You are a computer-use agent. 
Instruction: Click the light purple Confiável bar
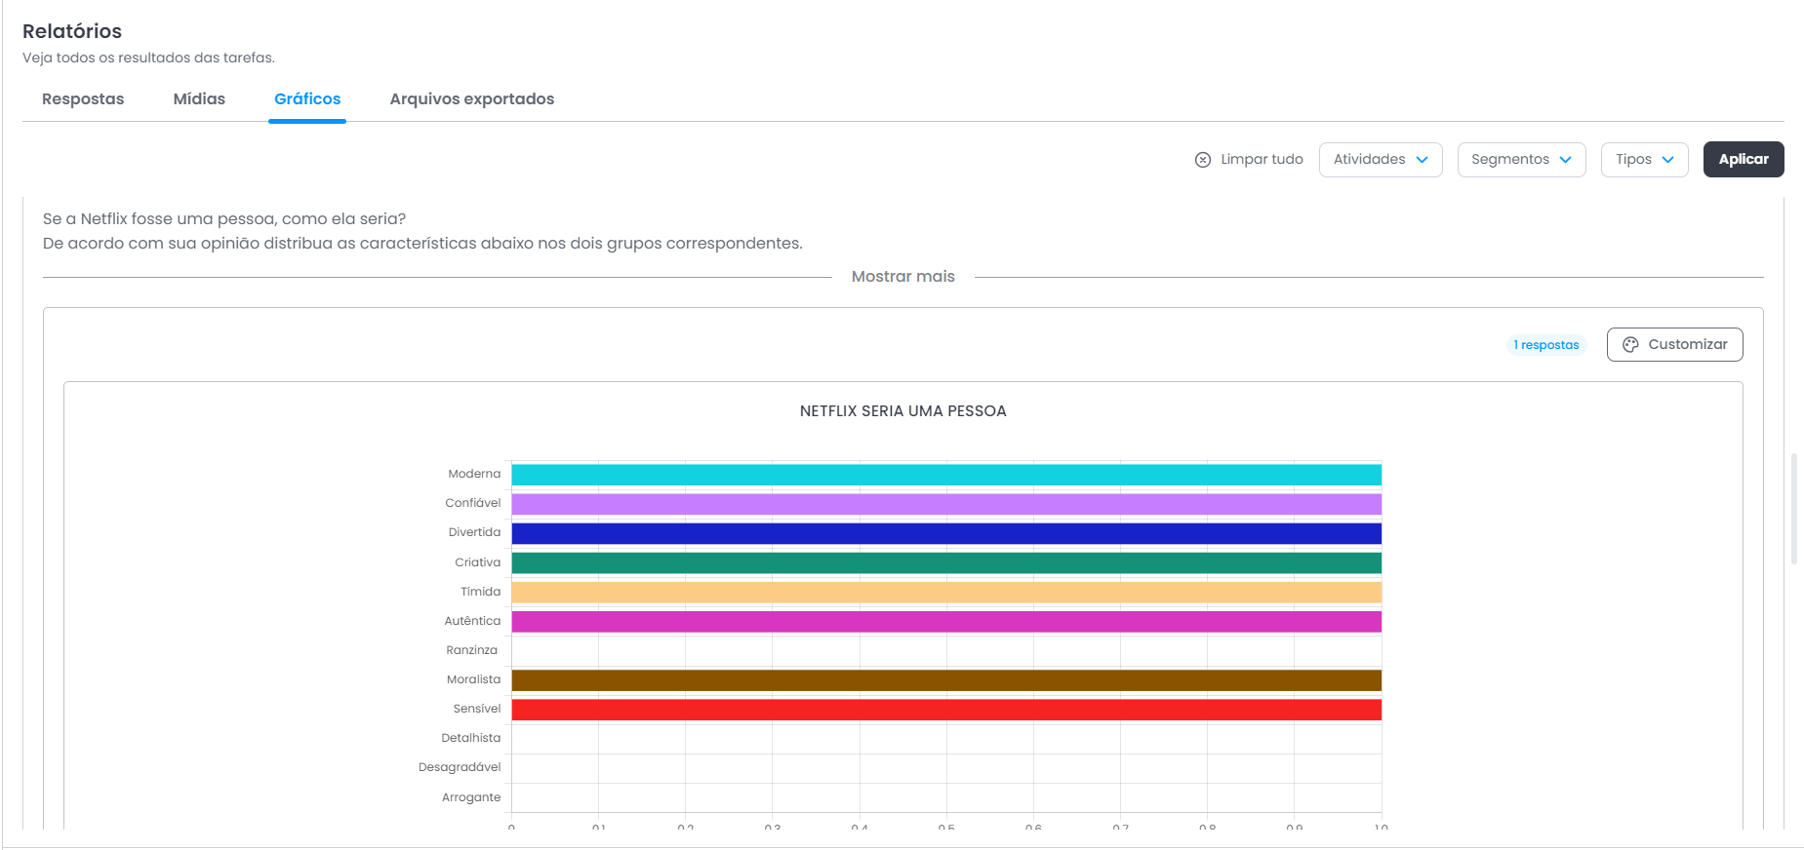tap(946, 504)
